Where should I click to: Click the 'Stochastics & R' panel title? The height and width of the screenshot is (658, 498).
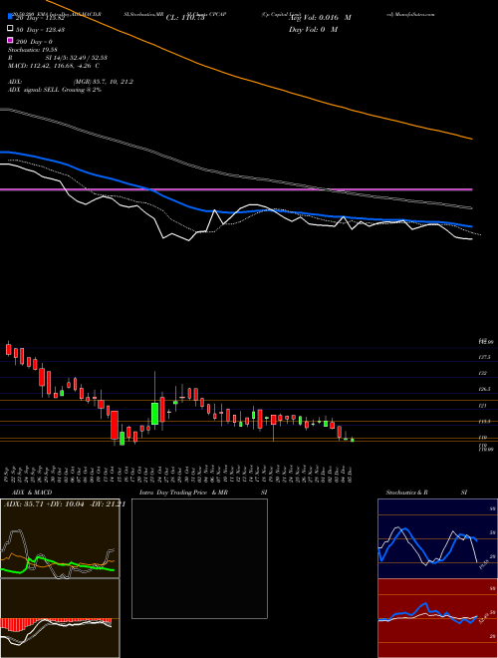click(406, 493)
